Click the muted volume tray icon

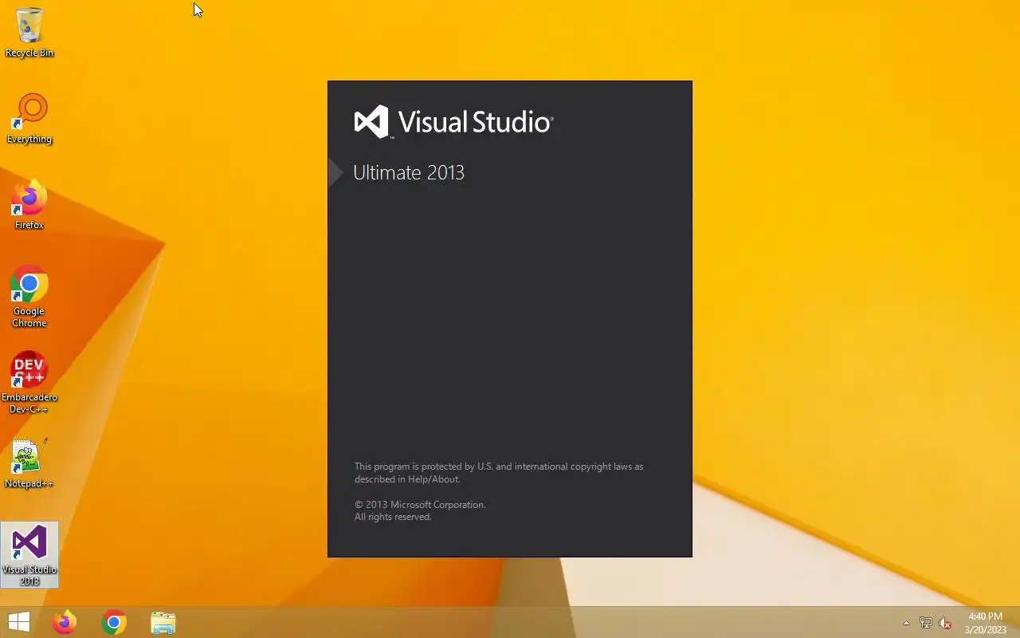(945, 623)
